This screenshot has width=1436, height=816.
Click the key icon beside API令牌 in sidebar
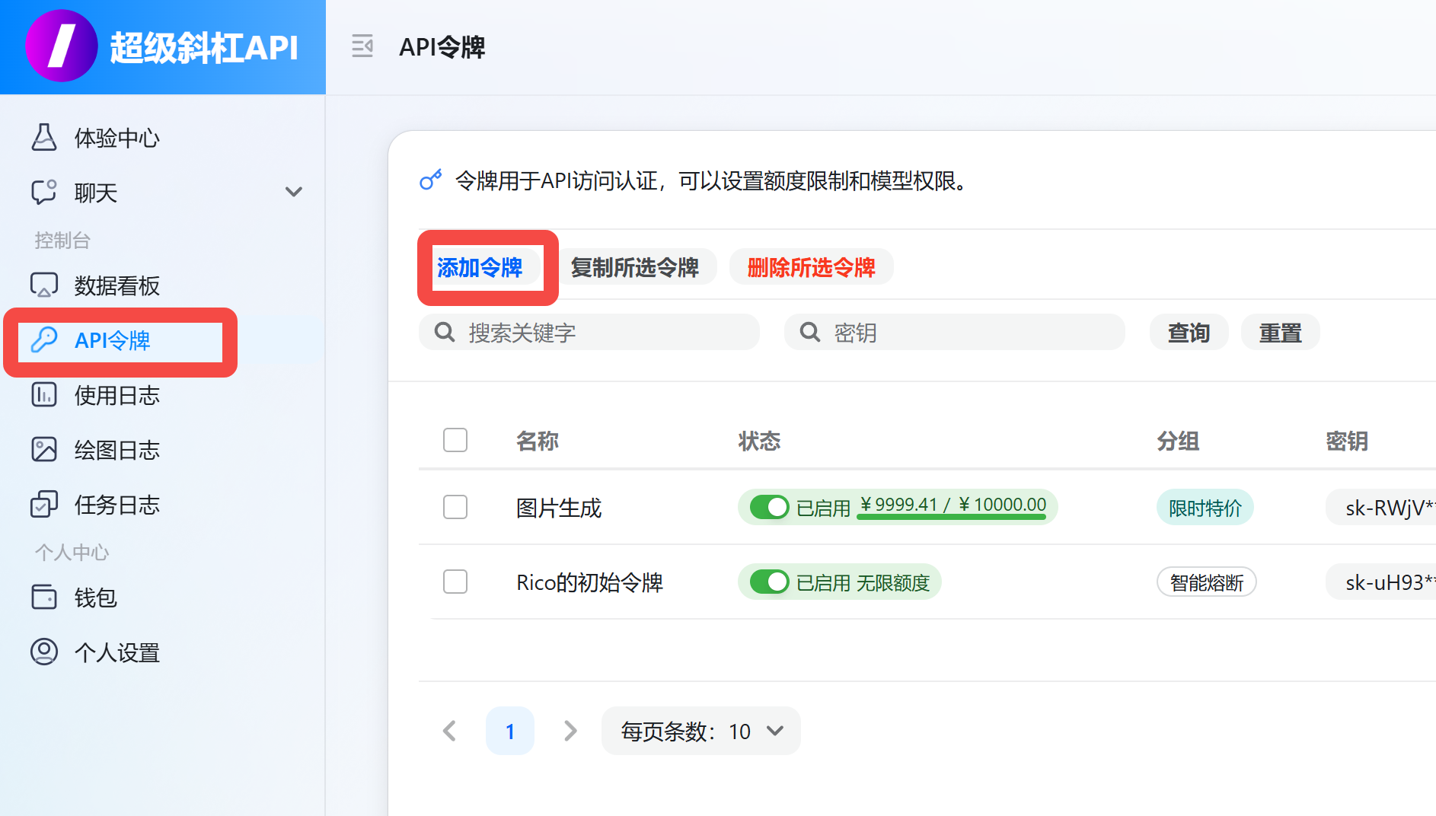(46, 340)
